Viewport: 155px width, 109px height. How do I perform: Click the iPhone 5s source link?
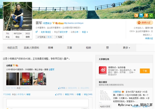pos(25,88)
